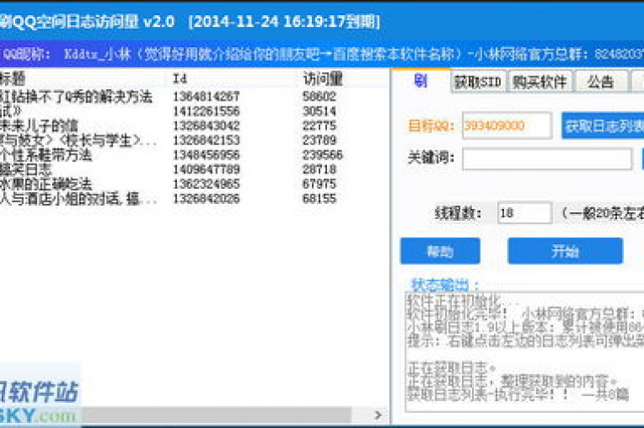Image resolution: width=644 pixels, height=428 pixels.
Task: Click the 状态输出 log text area
Action: click(524, 352)
